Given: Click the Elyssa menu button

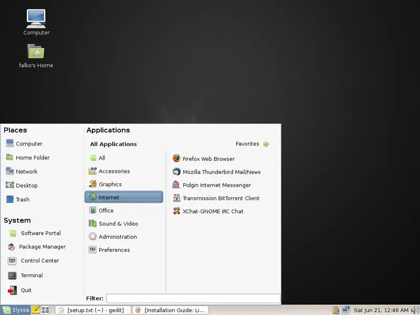Looking at the screenshot, I should click(16, 310).
